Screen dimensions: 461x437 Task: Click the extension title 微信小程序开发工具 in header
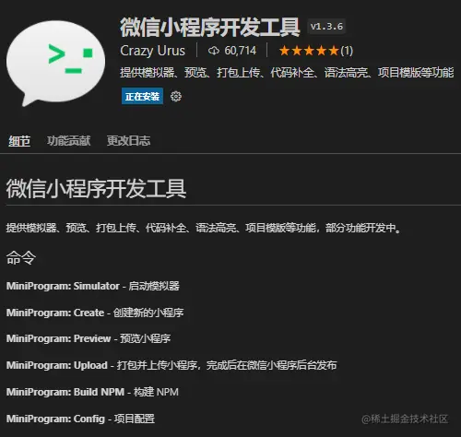(x=210, y=28)
